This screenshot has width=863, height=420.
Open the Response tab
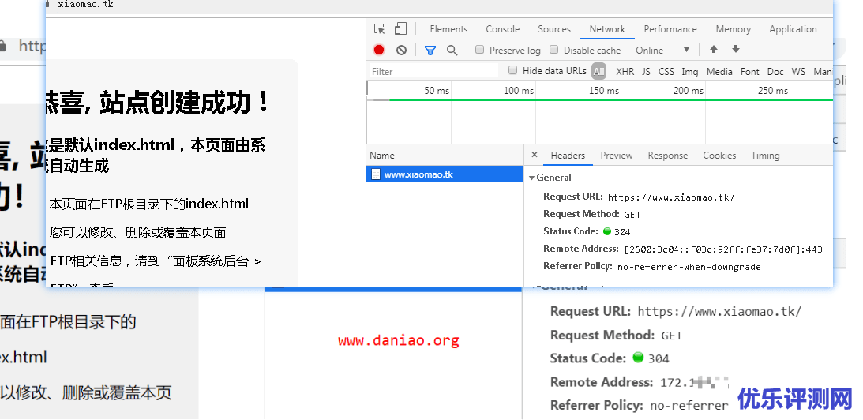pyautogui.click(x=667, y=156)
